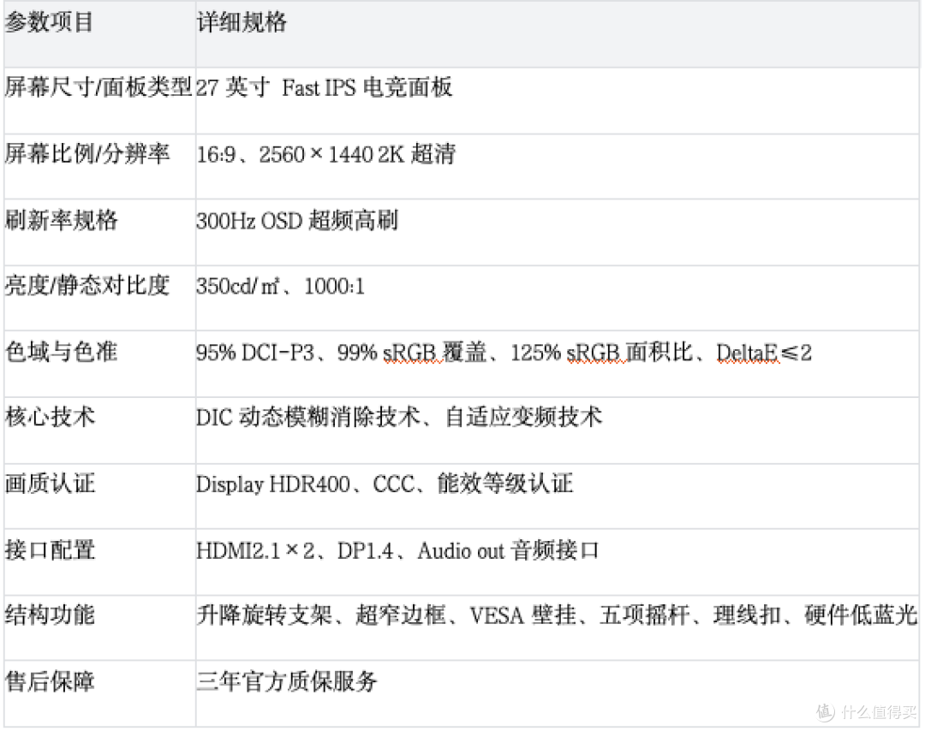Click the value starting 升降旋转支架
The image size is (925, 731).
(x=557, y=615)
